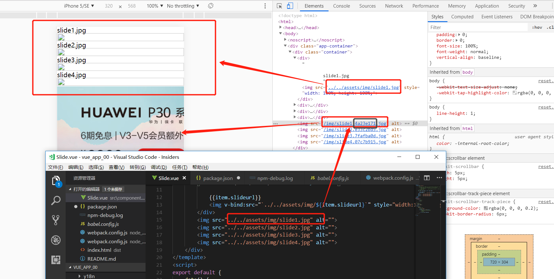
Task: Expand the border shorthand property triangle
Action: (457, 40)
